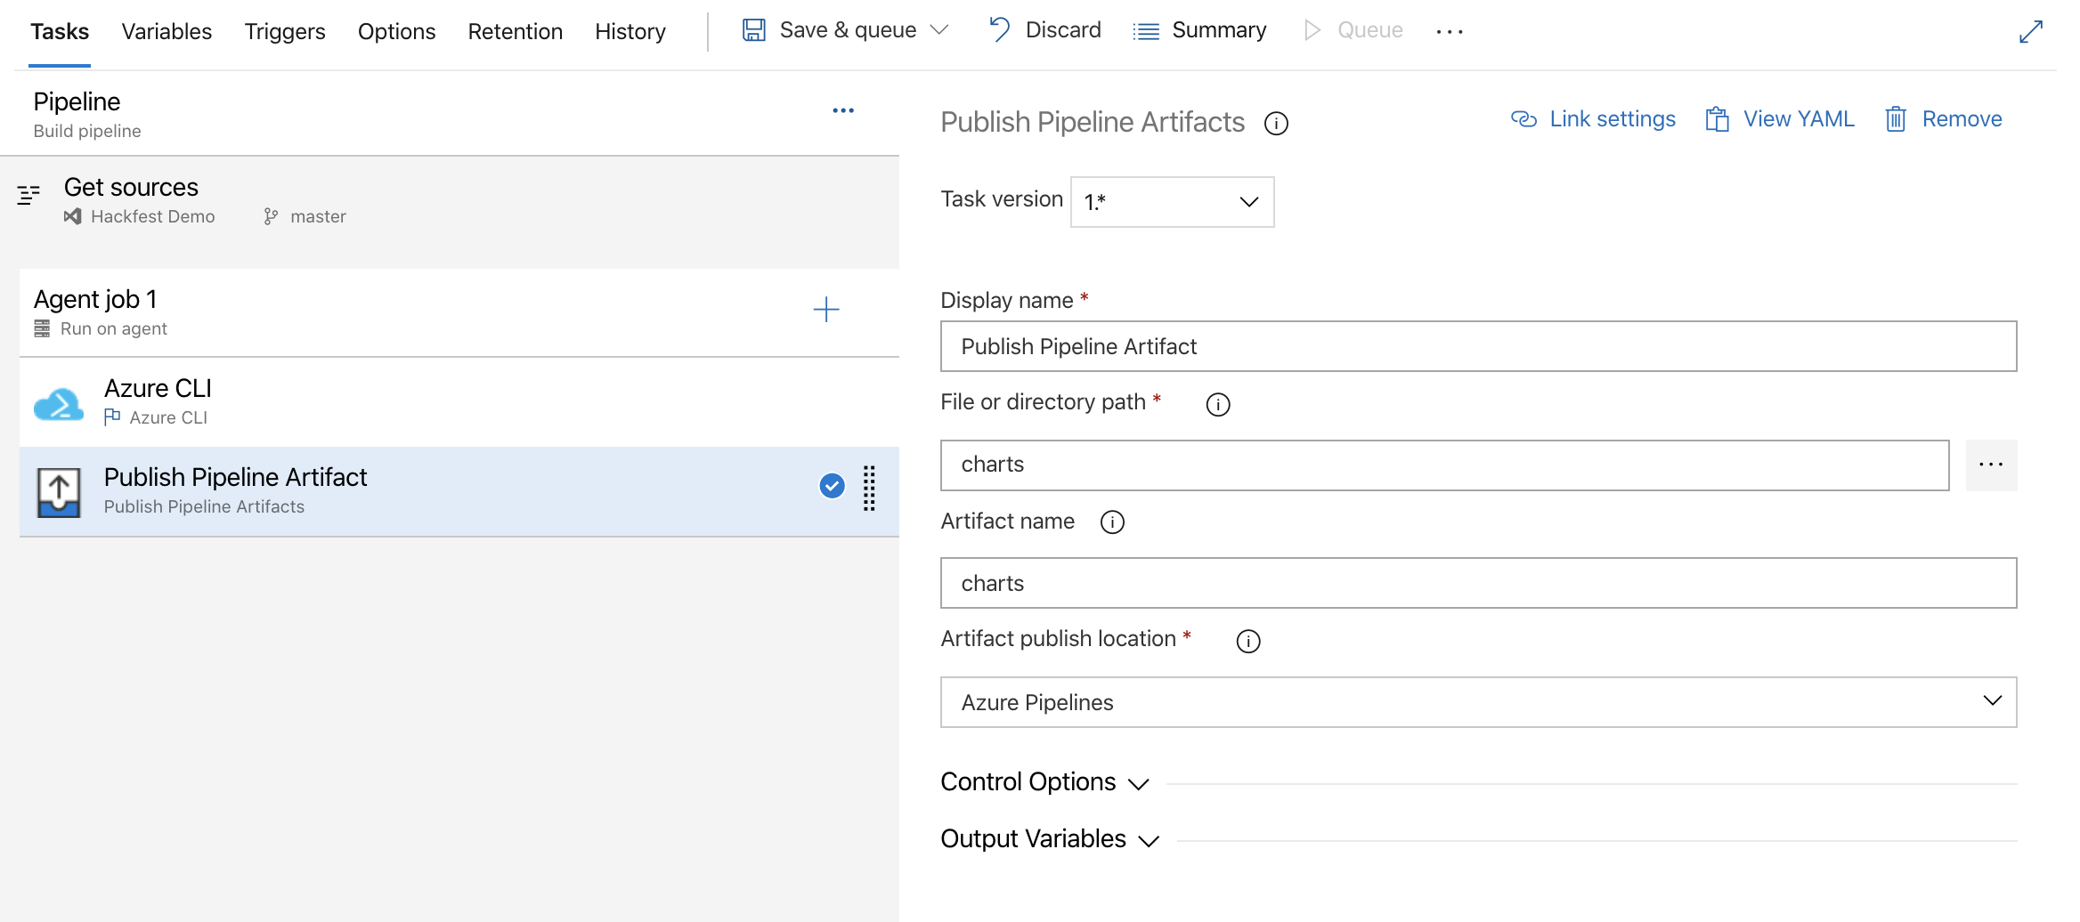The image size is (2080, 922).
Task: Toggle the Publish Pipeline Artifact selection checkmark
Action: [832, 485]
